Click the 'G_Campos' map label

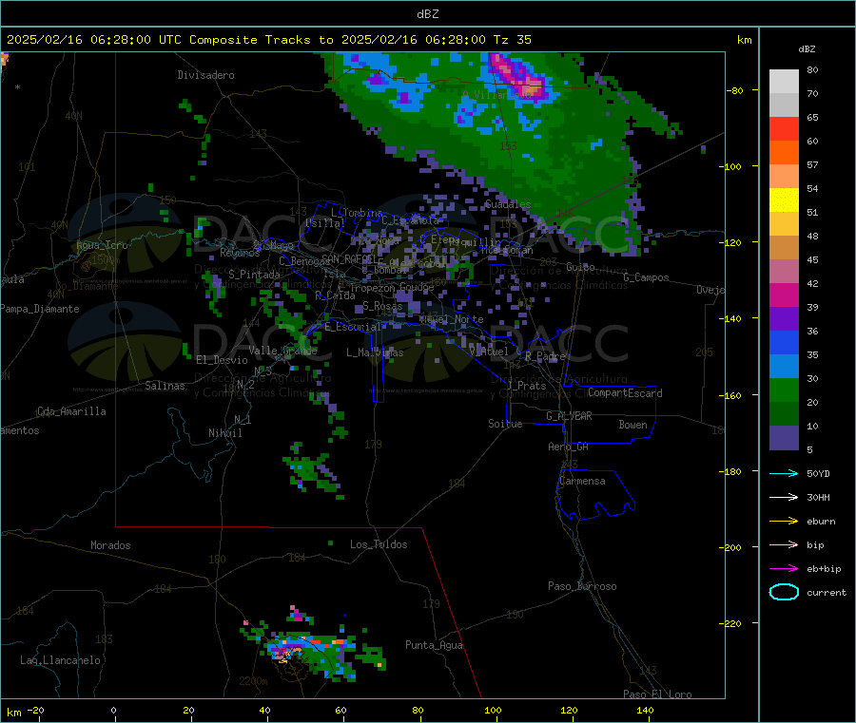pos(646,277)
